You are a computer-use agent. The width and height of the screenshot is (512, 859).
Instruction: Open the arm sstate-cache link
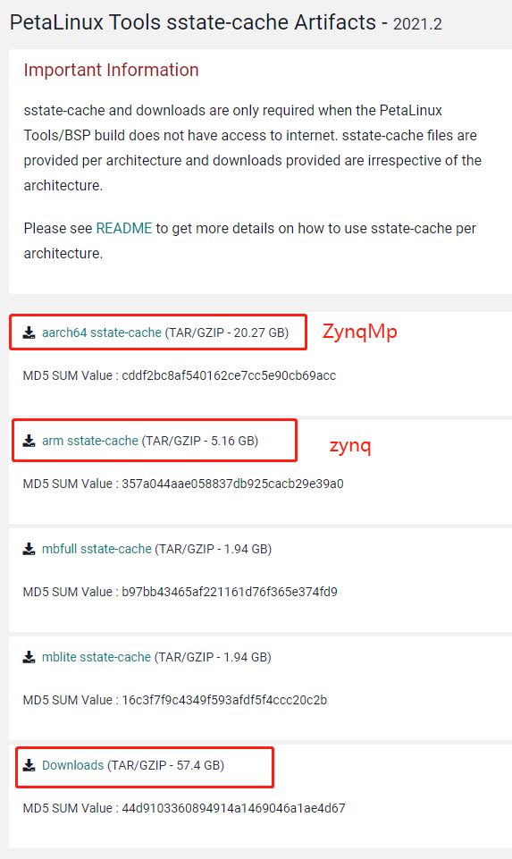[x=90, y=441]
